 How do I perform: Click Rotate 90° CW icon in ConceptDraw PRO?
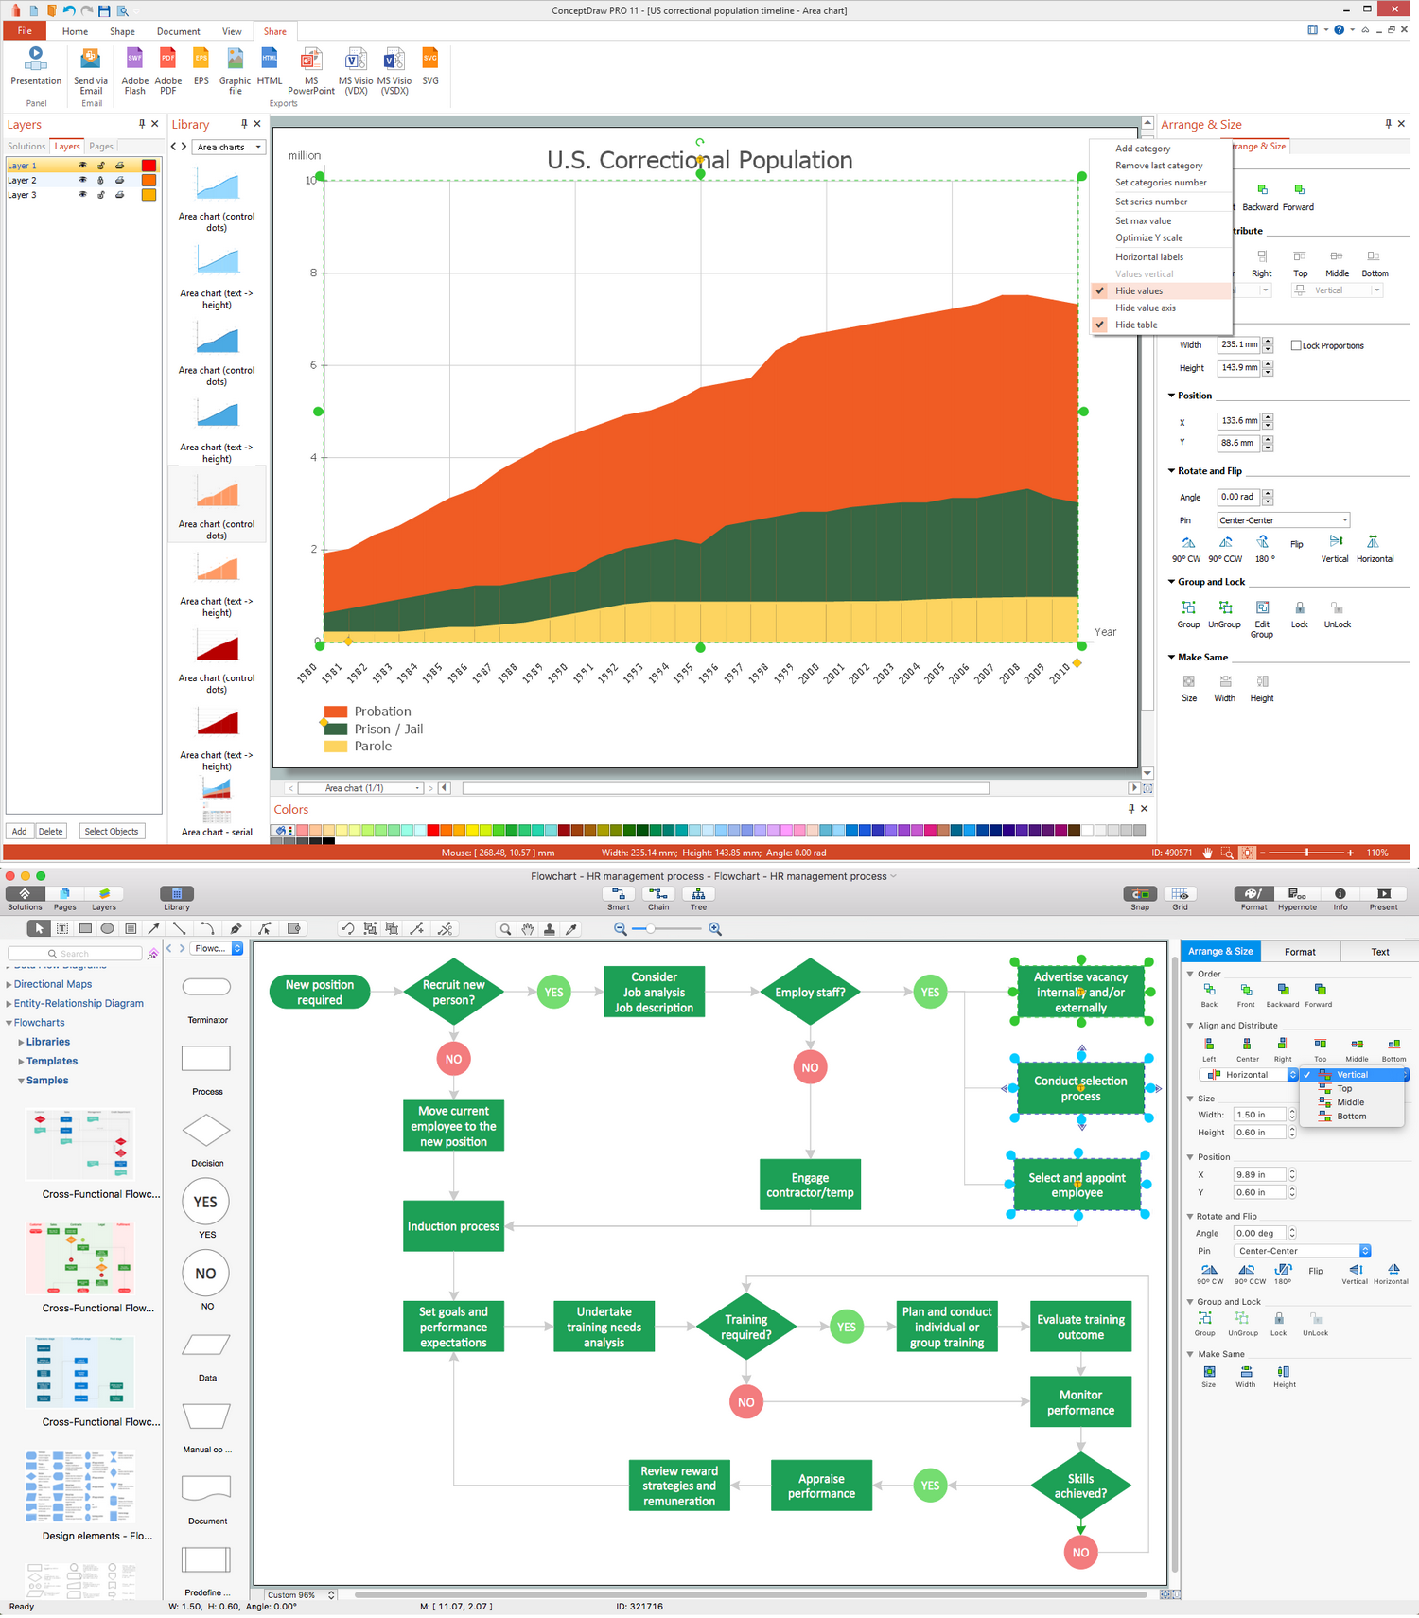[x=1187, y=543]
